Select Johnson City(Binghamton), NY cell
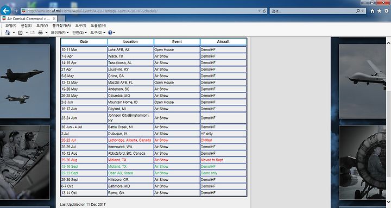The height and width of the screenshot is (208, 391). (x=130, y=118)
